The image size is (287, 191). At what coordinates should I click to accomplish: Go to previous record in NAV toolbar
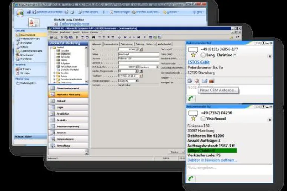pos(130,37)
